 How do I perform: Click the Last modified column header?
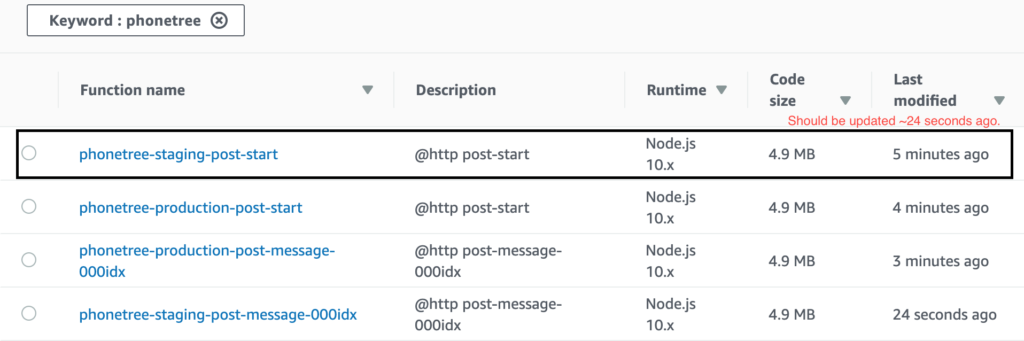925,90
